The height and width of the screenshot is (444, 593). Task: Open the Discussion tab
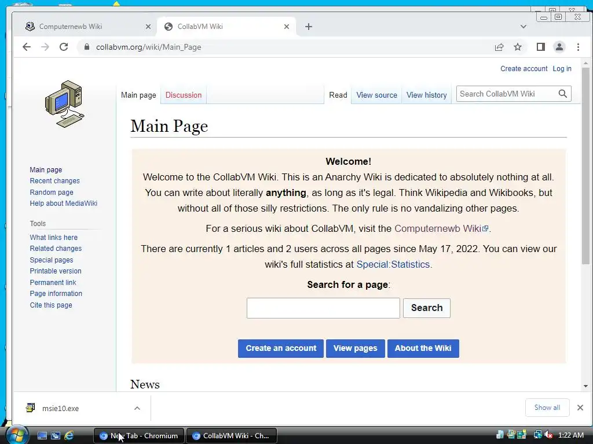(184, 95)
